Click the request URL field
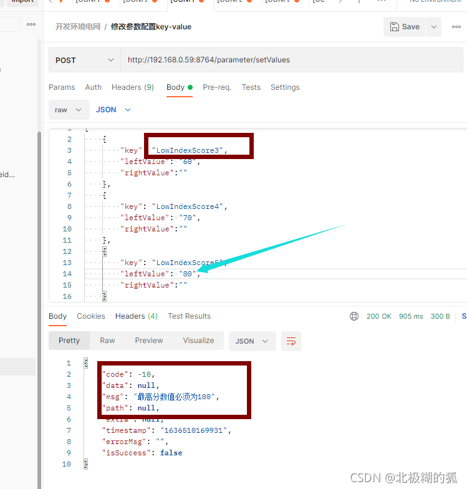 (292, 60)
